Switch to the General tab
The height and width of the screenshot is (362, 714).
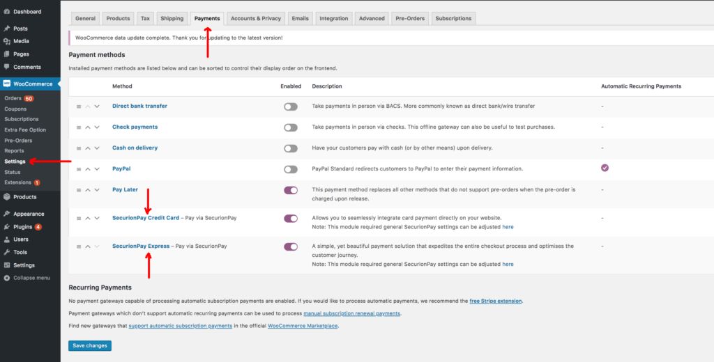click(85, 19)
